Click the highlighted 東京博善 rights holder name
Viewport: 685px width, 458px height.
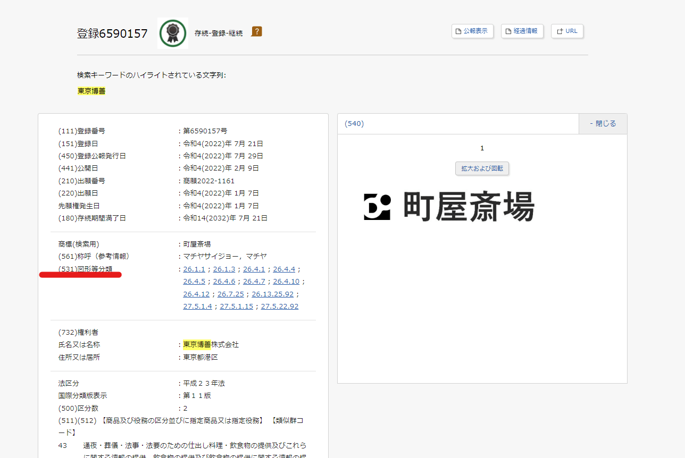pos(197,345)
